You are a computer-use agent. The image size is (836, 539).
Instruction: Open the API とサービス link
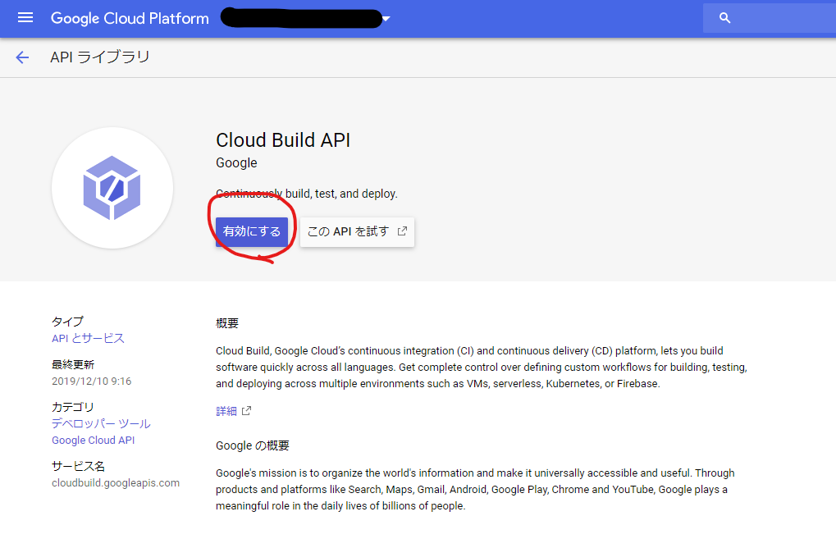coord(88,339)
